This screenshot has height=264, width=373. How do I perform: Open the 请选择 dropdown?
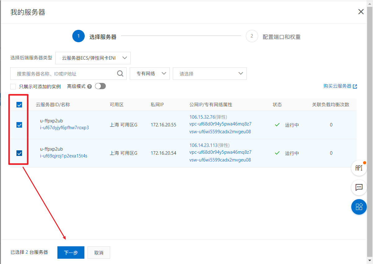210,74
